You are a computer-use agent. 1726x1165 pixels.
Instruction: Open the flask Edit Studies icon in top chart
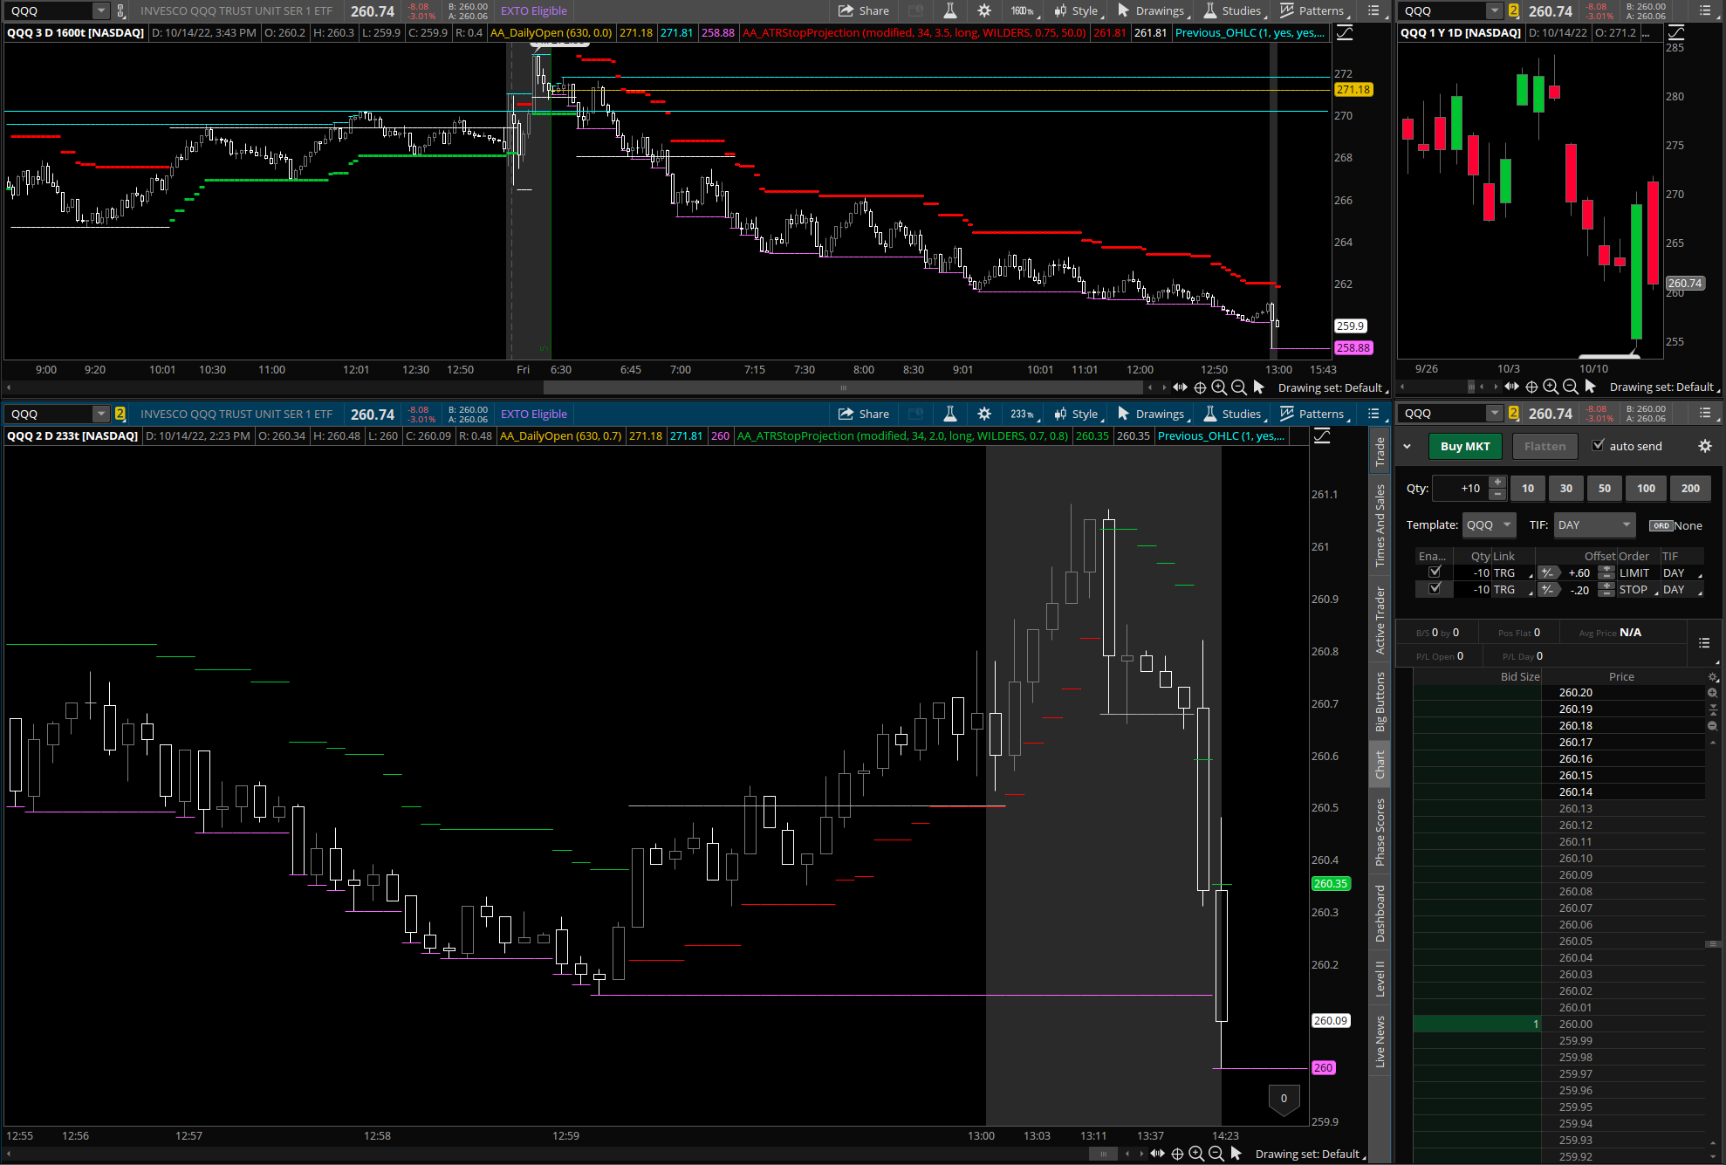click(950, 10)
